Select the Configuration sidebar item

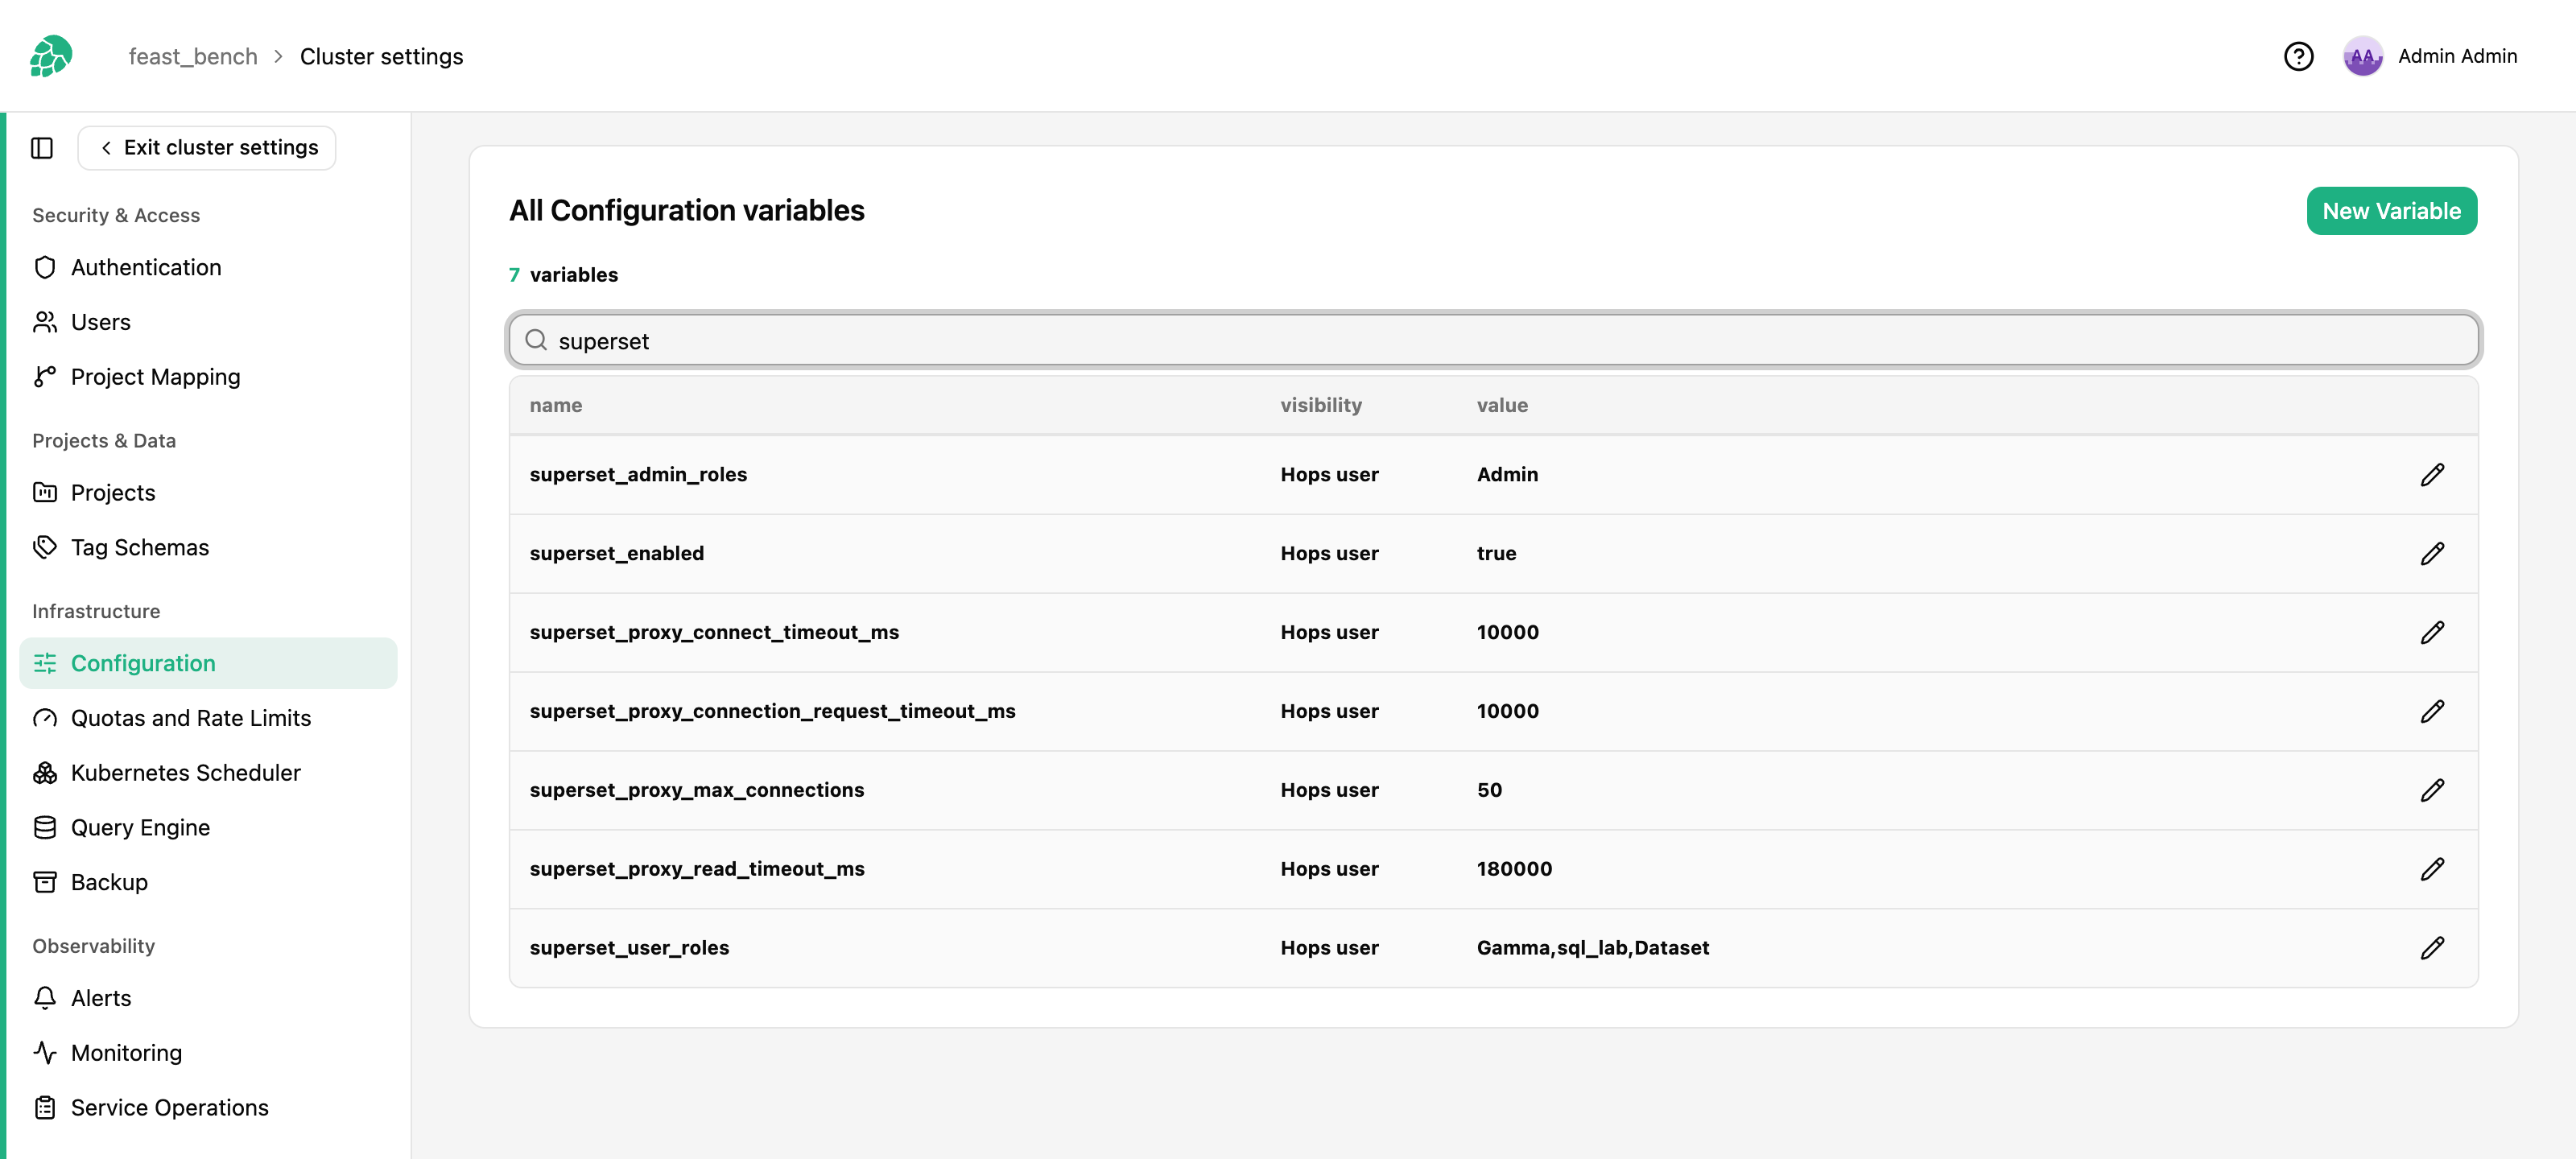[208, 663]
